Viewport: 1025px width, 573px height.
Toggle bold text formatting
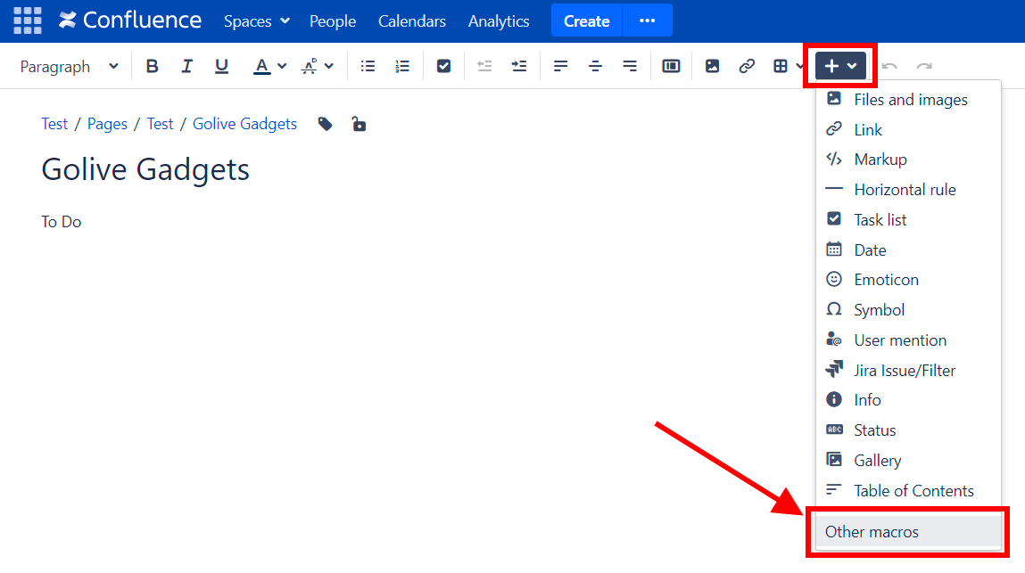153,66
